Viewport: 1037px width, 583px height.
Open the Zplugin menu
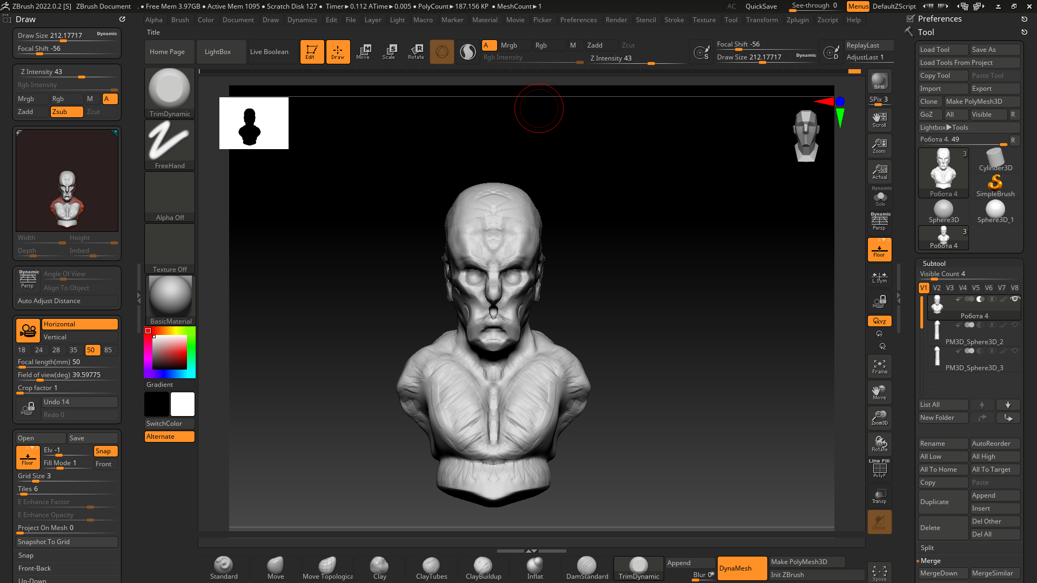[797, 20]
